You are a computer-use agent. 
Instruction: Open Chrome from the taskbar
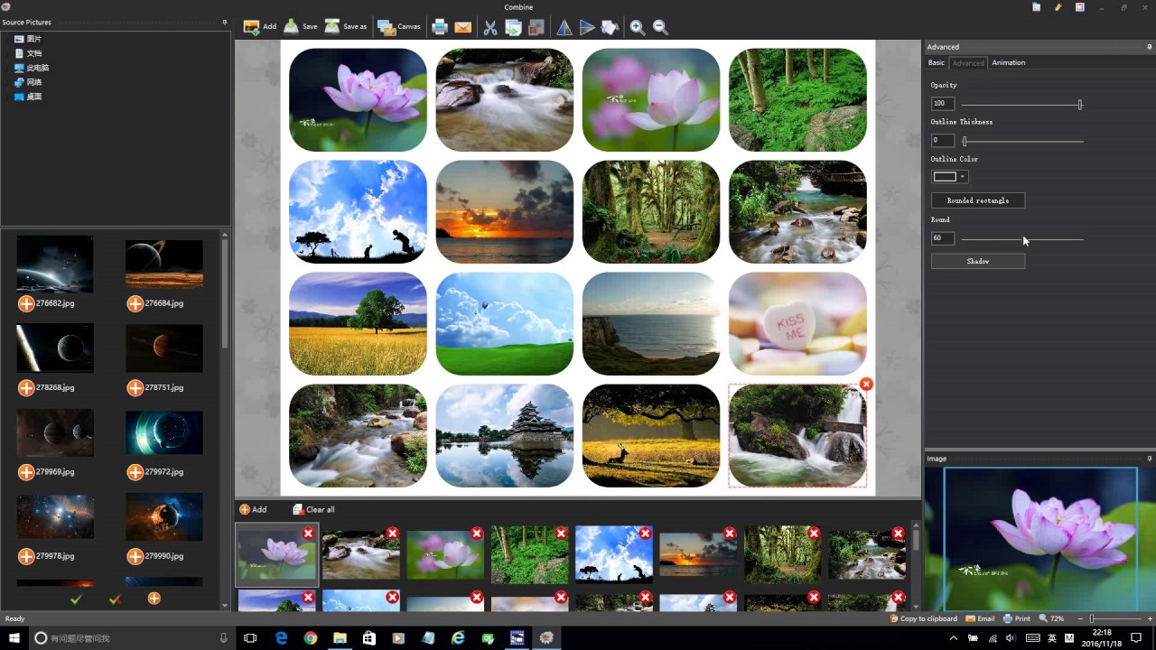click(x=311, y=638)
